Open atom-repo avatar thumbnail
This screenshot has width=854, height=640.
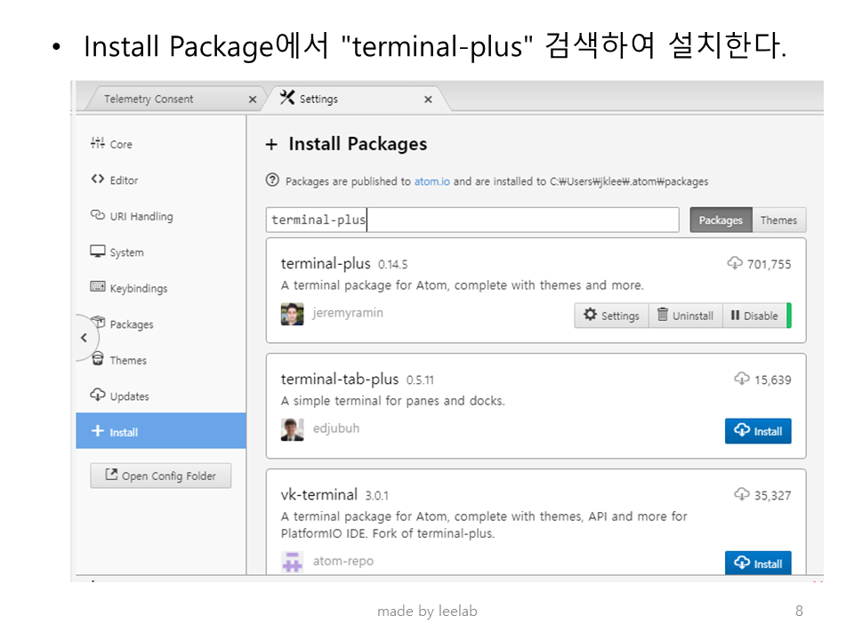click(x=293, y=562)
